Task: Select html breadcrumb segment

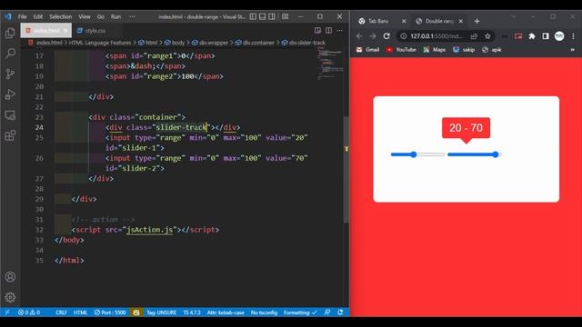Action: tap(148, 43)
